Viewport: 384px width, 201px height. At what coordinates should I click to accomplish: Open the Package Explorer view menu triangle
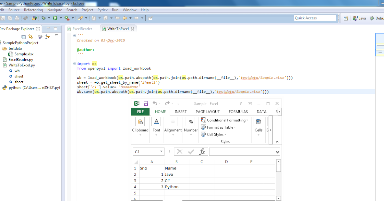(56, 35)
